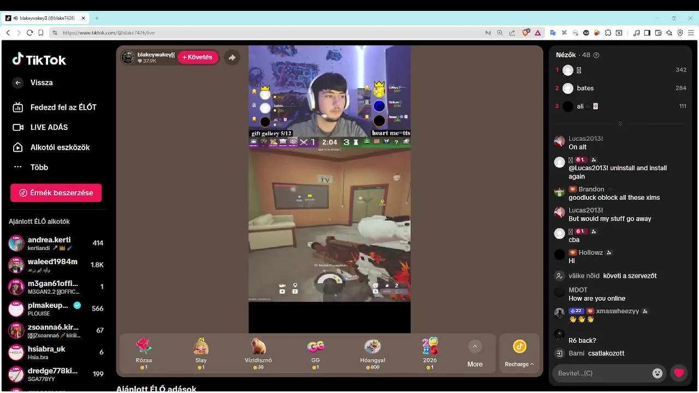Open waleed1984m live stream

click(x=56, y=265)
